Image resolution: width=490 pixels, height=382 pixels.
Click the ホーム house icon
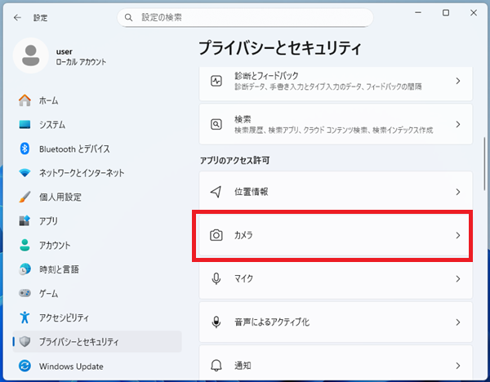(x=24, y=100)
